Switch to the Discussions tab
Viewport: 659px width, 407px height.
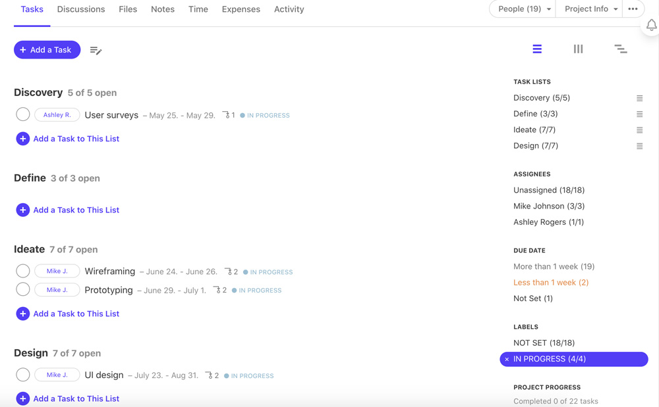click(80, 9)
